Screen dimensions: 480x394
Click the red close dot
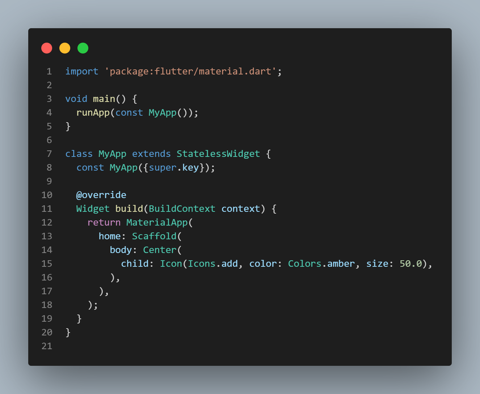(47, 48)
